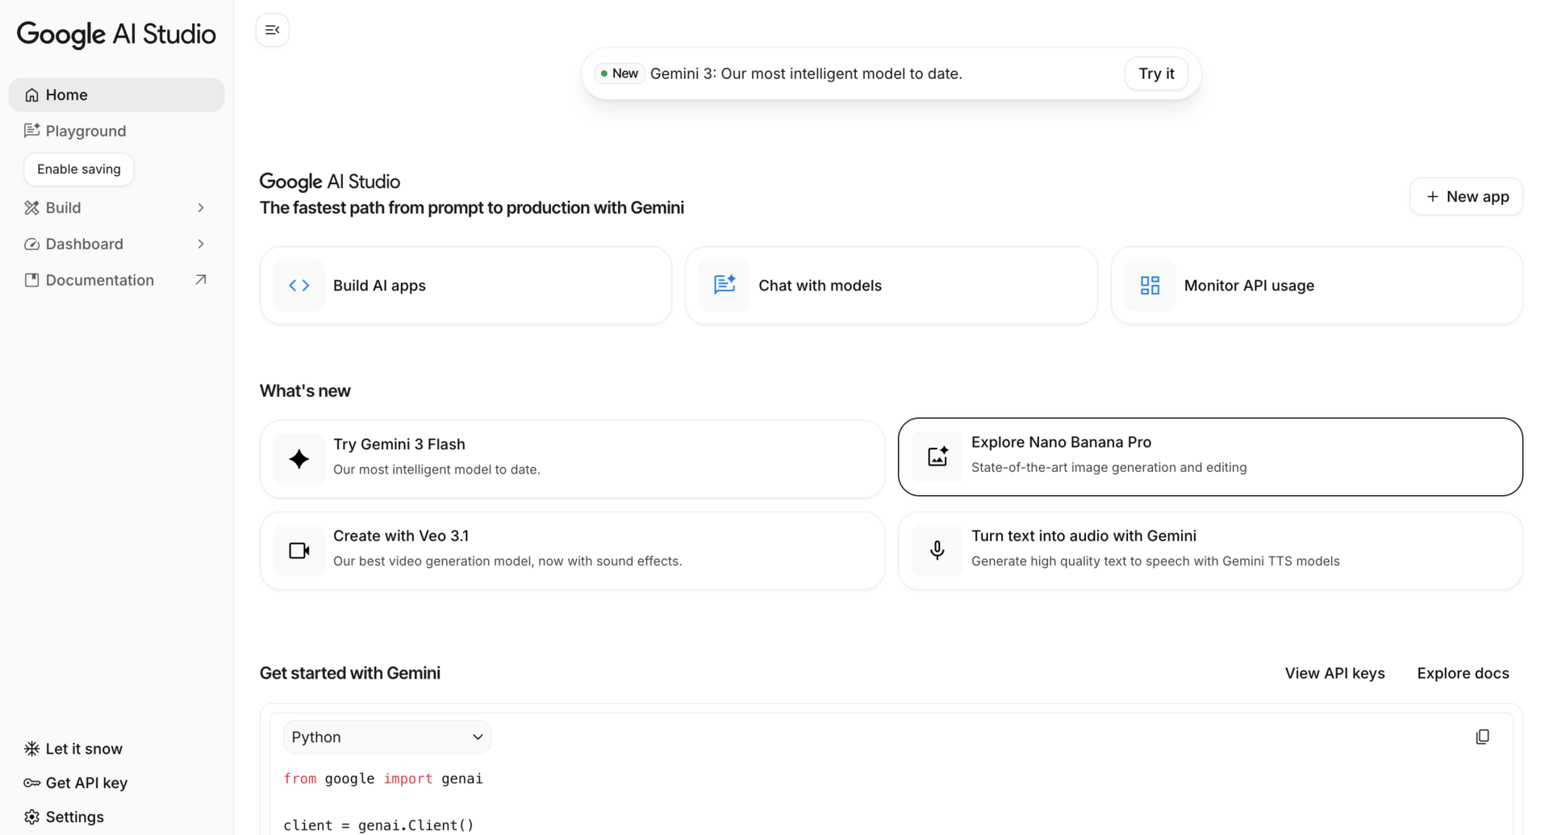The image size is (1549, 835).
Task: Click the Nano Banana Pro image icon
Action: pyautogui.click(x=937, y=456)
